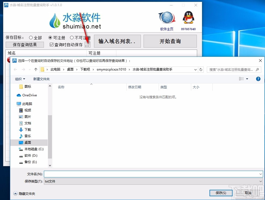
Task: Click the up-to-parent-folder arrow
Action: pyautogui.click(x=36, y=69)
